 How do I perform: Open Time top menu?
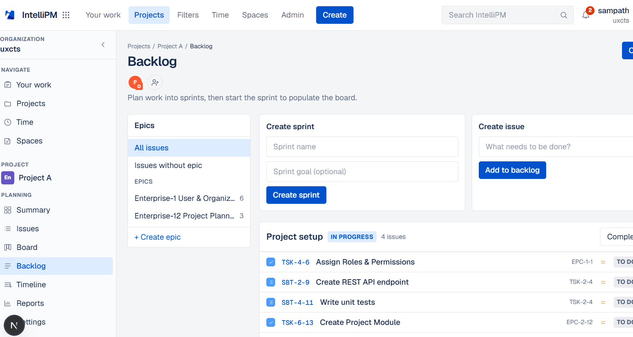point(220,15)
